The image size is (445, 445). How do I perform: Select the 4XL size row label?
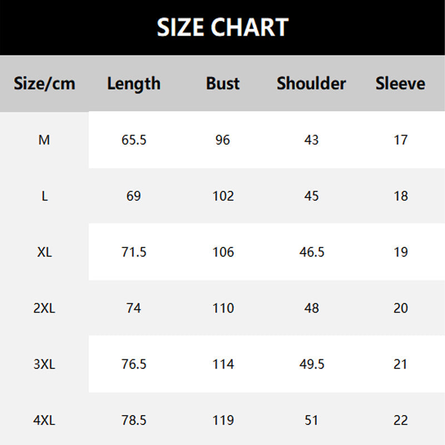tap(44, 421)
